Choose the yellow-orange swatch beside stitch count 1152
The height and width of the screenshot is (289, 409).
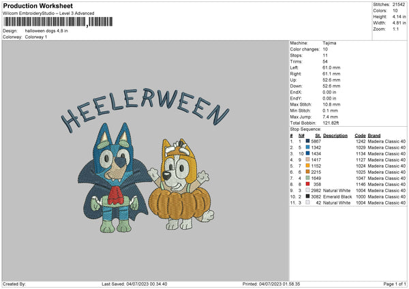307,166
